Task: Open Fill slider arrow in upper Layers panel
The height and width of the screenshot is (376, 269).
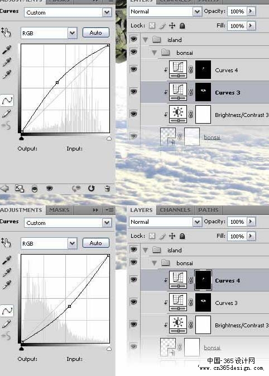Action: [x=251, y=25]
